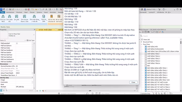Click the Text (A) tool in quick access toolbar
Viewport: 182px width, 102px height.
pos(46,9)
